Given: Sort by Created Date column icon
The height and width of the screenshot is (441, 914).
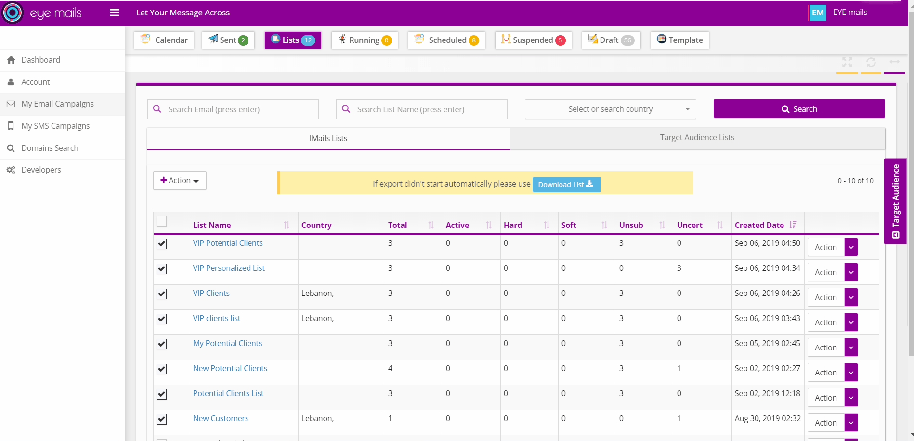Looking at the screenshot, I should point(793,225).
